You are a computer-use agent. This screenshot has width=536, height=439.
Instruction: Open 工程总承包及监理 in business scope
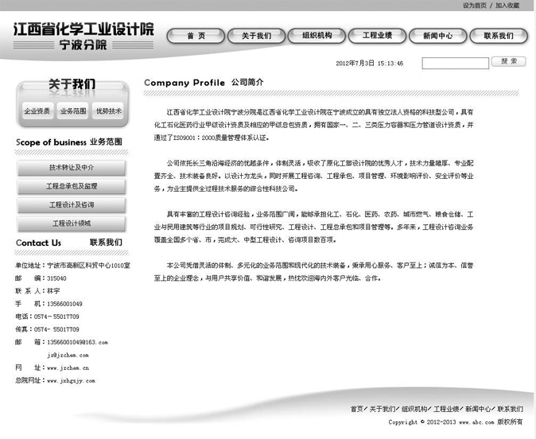click(72, 186)
